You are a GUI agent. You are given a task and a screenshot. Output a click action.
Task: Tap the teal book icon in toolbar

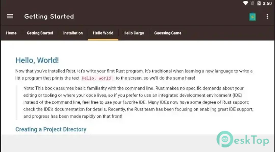pyautogui.click(x=252, y=17)
